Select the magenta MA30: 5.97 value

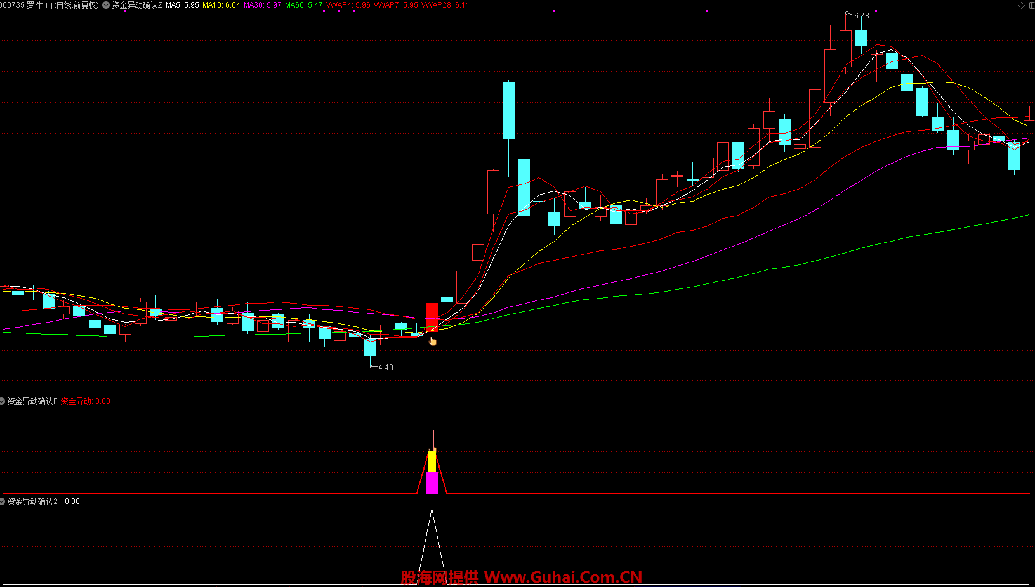(262, 5)
